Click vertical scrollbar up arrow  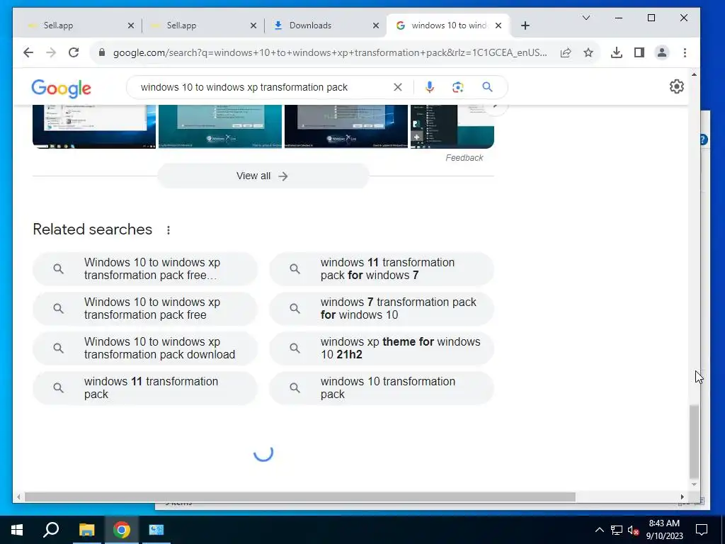pos(694,74)
